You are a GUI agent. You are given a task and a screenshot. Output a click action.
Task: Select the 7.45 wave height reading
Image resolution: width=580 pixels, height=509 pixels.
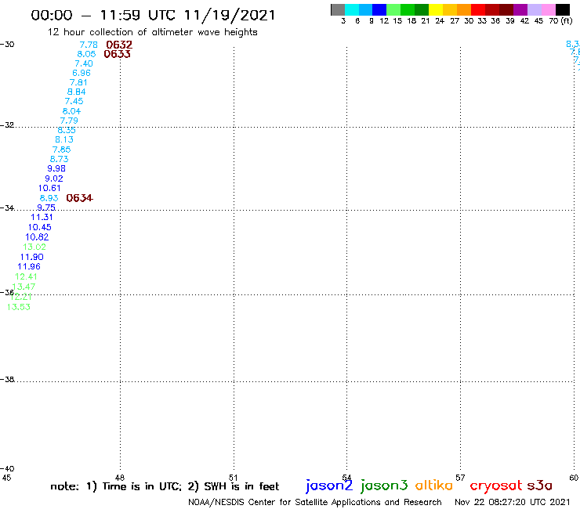pos(74,101)
